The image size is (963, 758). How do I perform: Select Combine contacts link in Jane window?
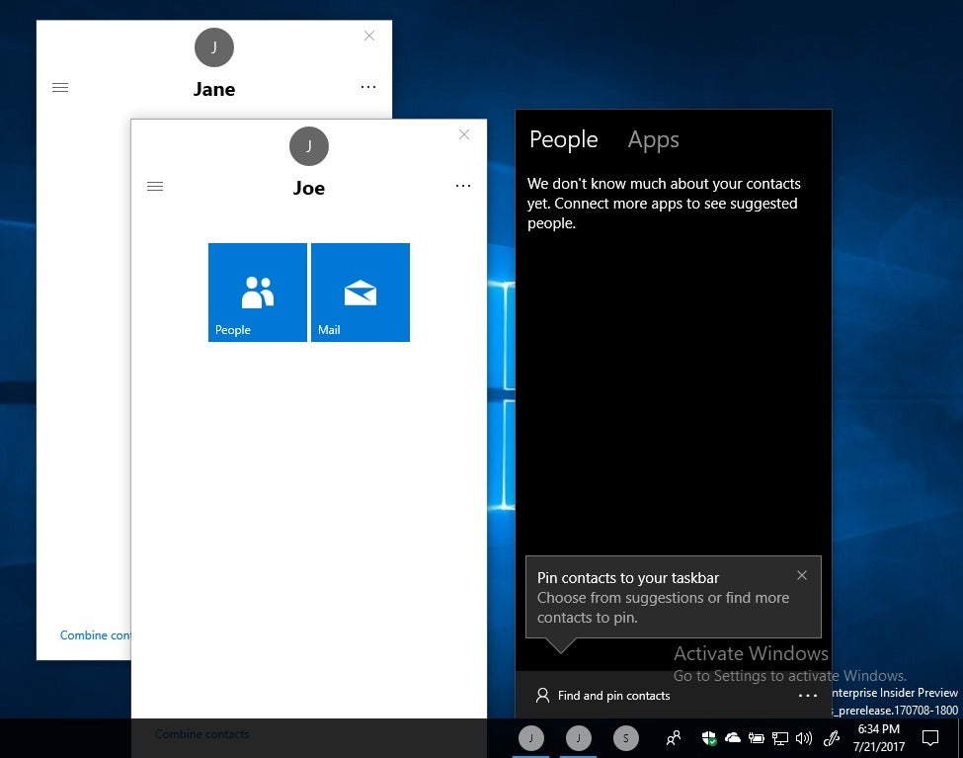pyautogui.click(x=95, y=635)
